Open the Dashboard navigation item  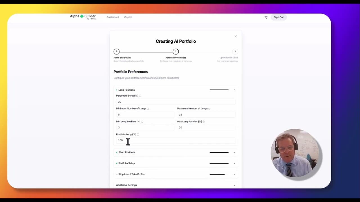(113, 17)
